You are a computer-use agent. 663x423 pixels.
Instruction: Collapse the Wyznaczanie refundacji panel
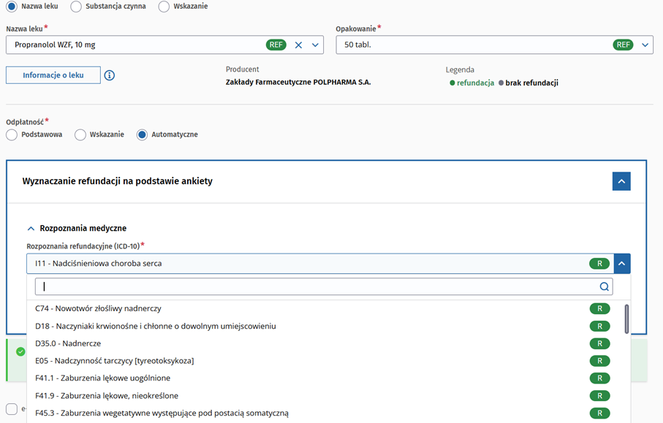pos(621,181)
